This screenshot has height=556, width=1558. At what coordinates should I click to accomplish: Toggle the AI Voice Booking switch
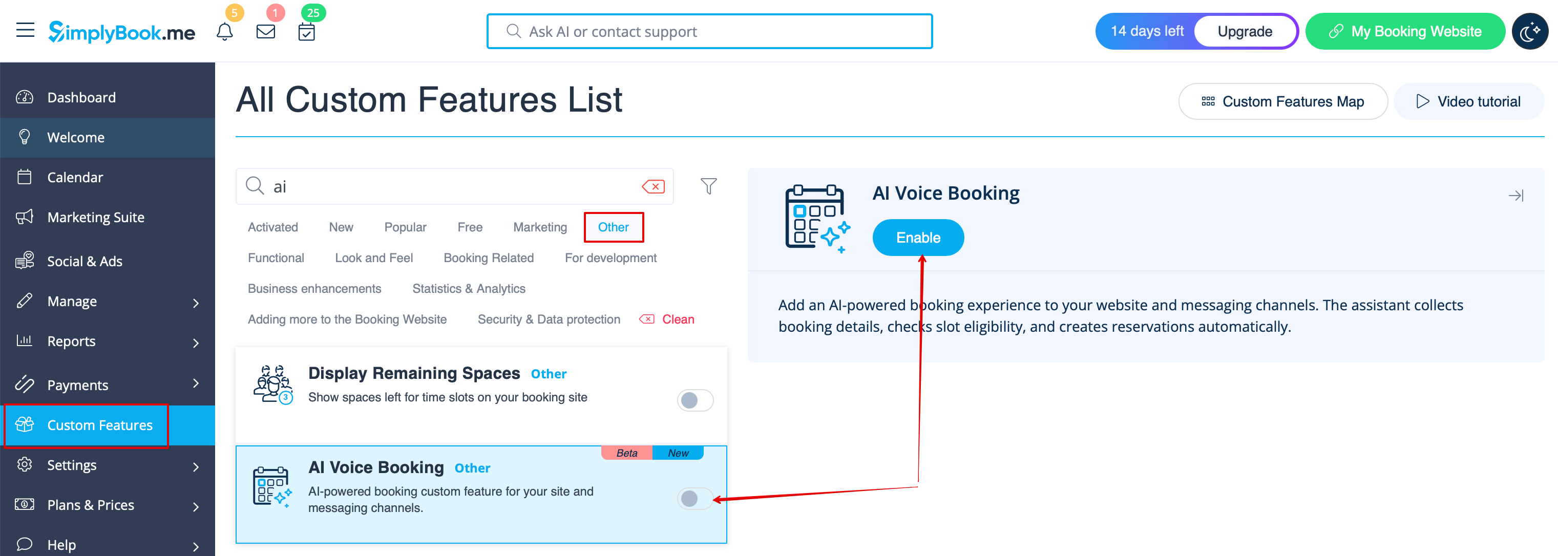[x=695, y=499]
